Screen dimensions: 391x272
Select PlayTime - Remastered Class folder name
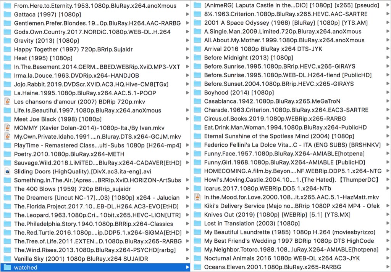point(97,145)
